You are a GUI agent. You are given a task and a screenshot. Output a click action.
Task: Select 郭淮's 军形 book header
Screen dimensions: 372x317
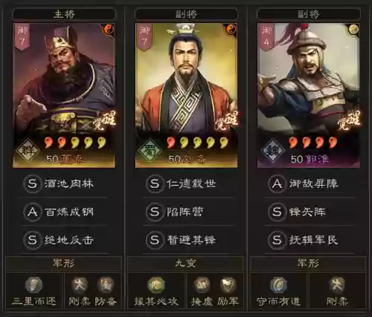pyautogui.click(x=308, y=264)
